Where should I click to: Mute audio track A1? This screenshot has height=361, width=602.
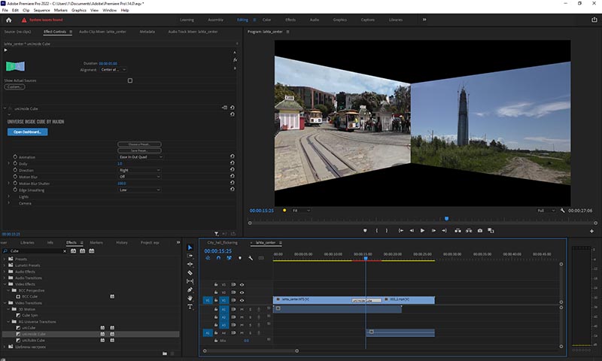click(x=242, y=309)
